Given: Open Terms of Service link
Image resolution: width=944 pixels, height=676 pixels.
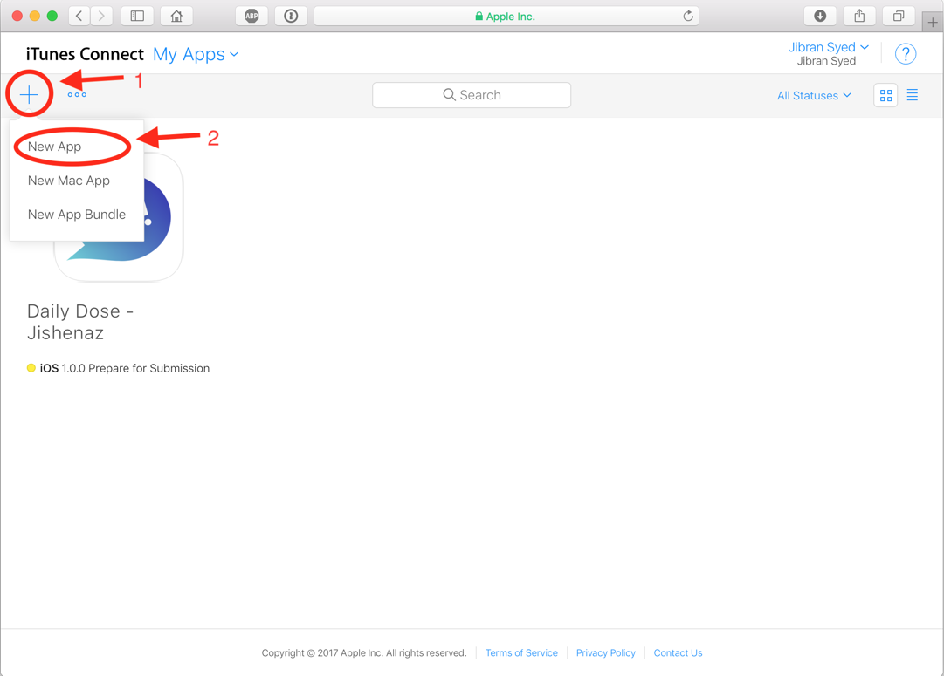Looking at the screenshot, I should pyautogui.click(x=521, y=652).
